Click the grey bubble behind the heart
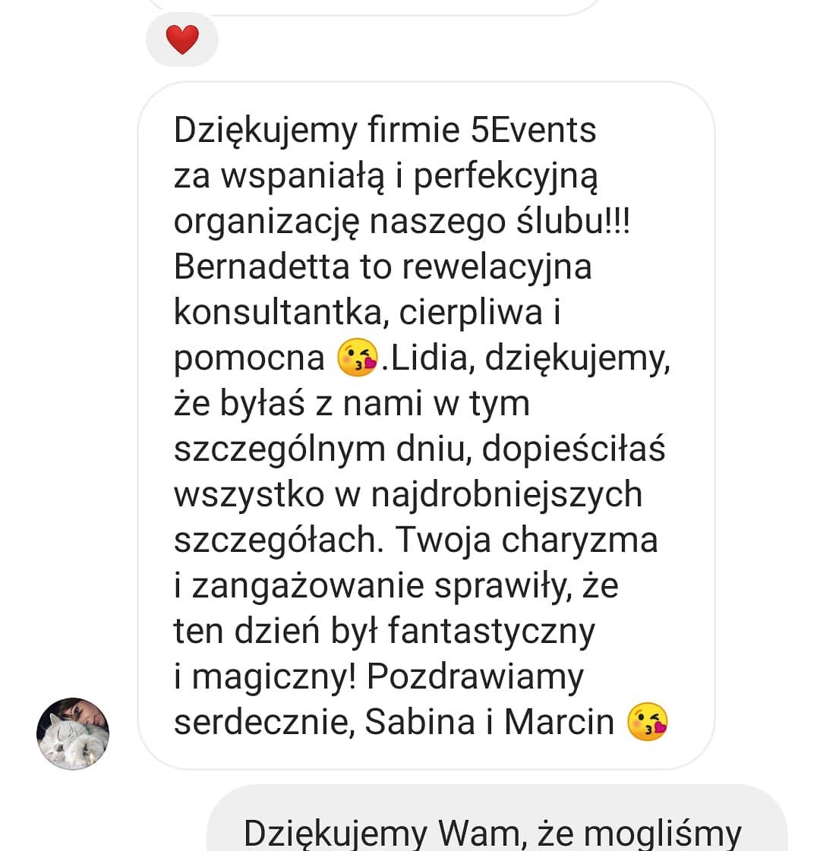This screenshot has height=851, width=820. 181,39
